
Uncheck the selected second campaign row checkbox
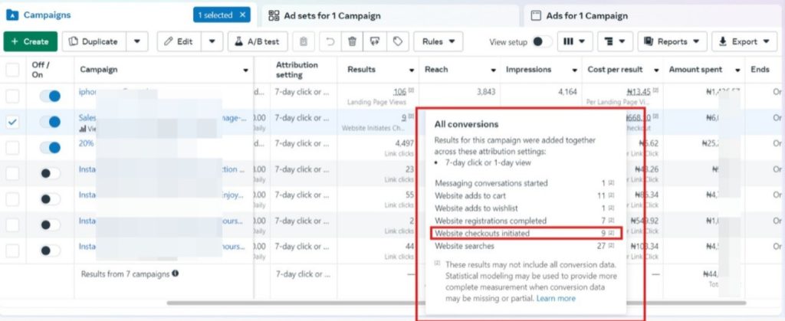tap(13, 122)
